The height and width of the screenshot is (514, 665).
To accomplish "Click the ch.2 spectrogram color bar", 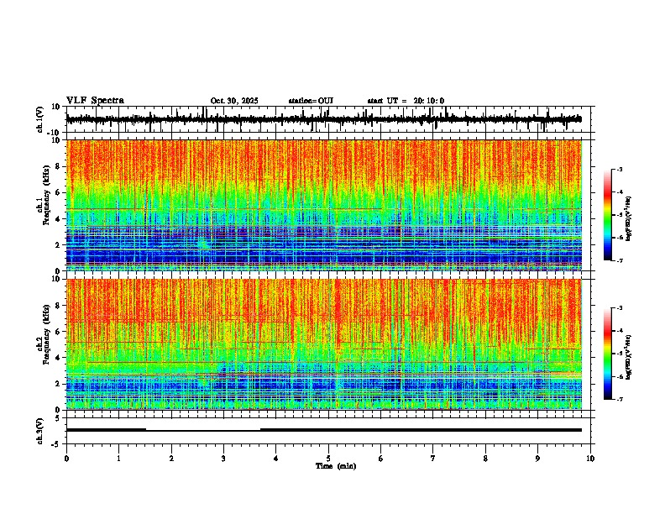I will tap(607, 354).
